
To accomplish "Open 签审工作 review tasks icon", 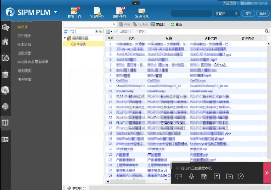I will click(x=74, y=11).
